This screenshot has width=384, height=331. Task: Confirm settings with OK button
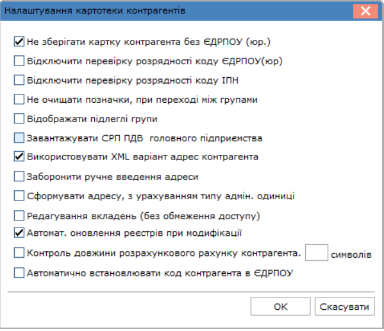point(280,307)
